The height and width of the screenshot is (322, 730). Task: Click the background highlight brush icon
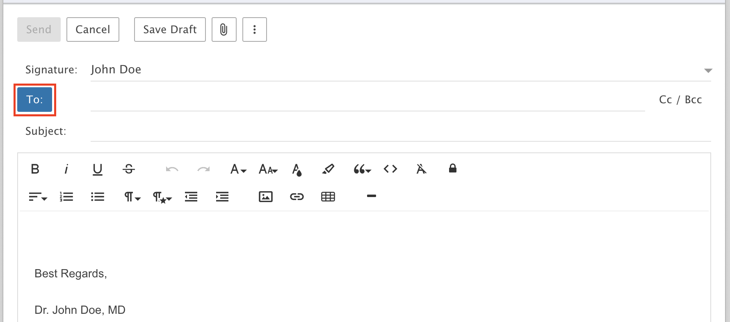click(328, 169)
